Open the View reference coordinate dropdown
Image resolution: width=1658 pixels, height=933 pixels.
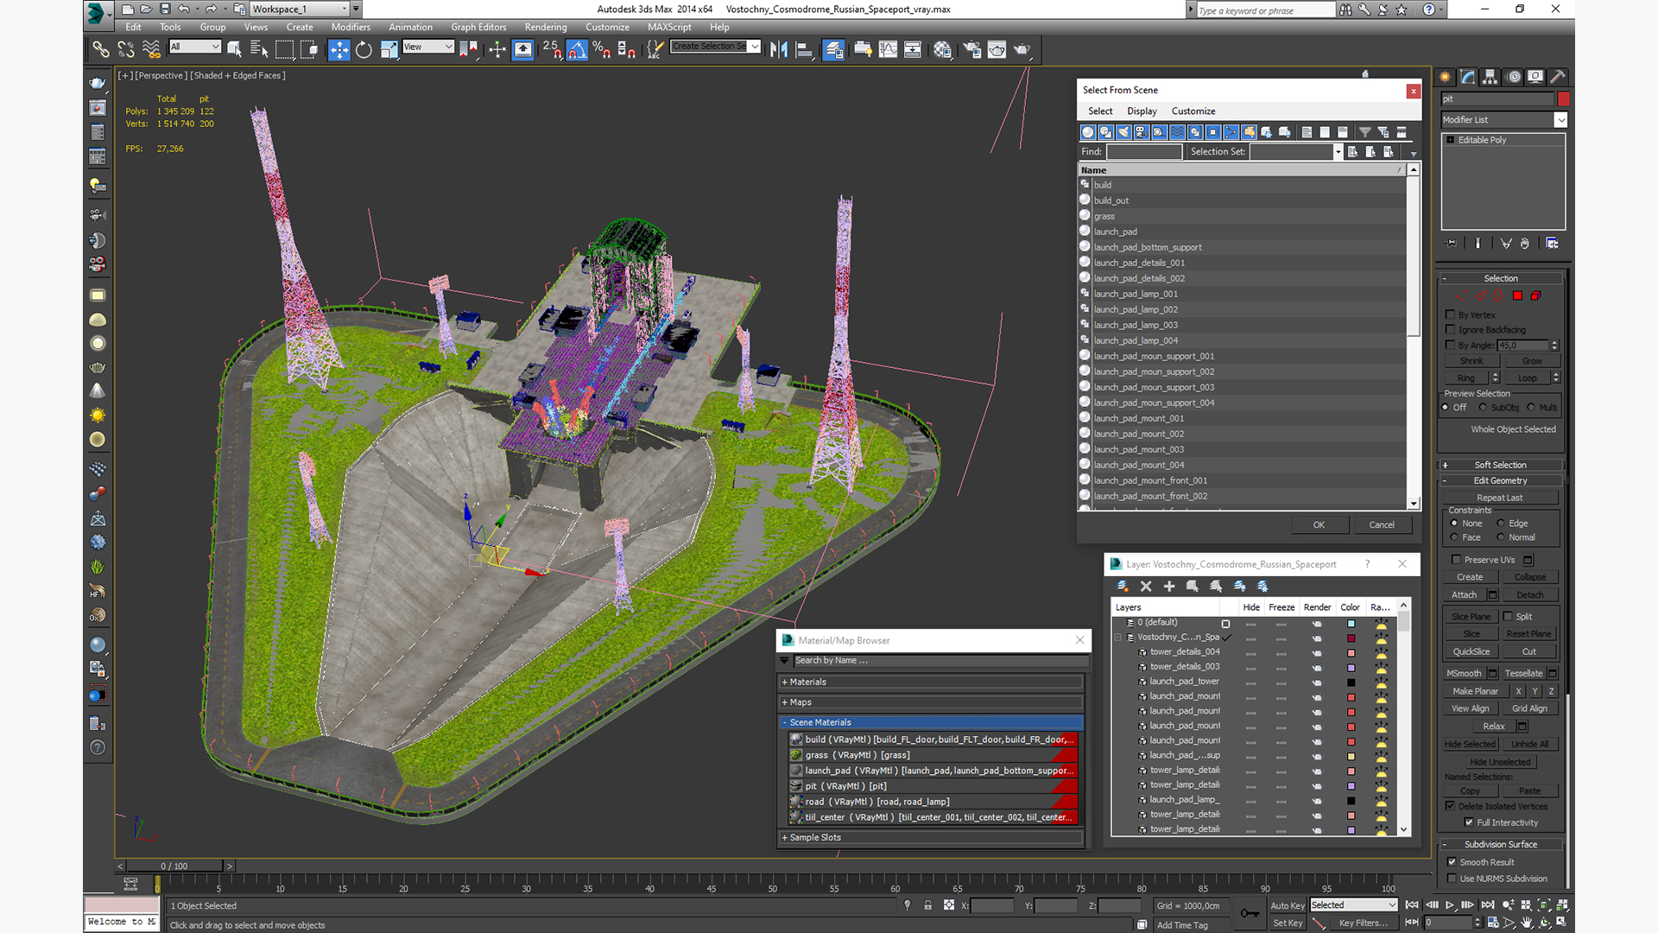[x=428, y=47]
